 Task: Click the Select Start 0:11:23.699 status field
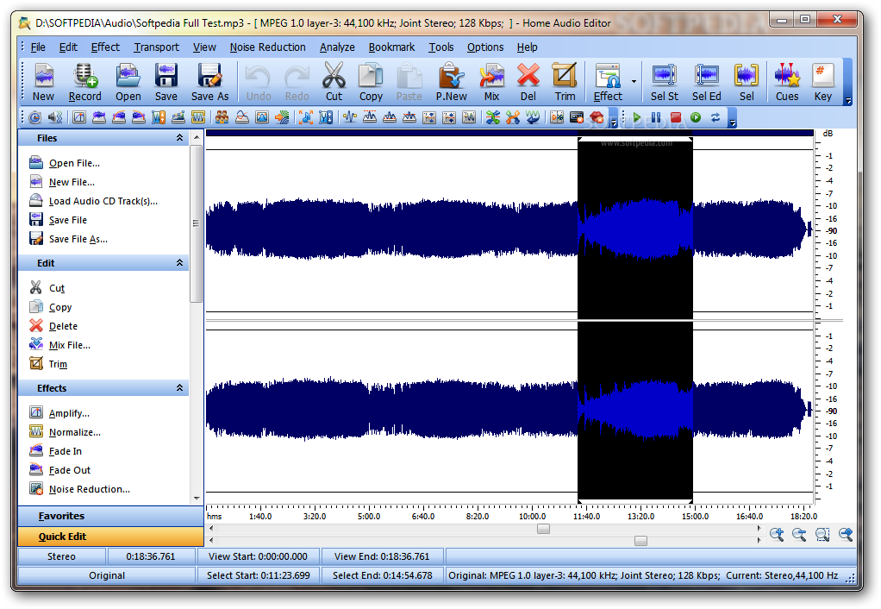259,575
